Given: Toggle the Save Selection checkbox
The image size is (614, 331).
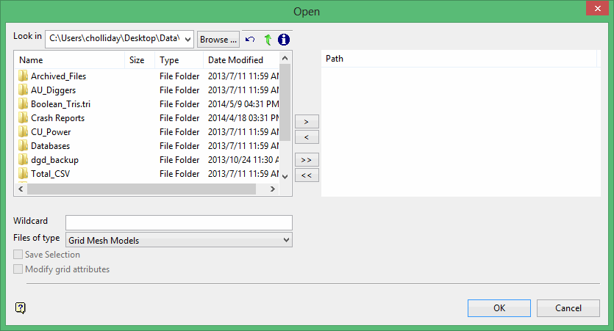Looking at the screenshot, I should click(18, 255).
